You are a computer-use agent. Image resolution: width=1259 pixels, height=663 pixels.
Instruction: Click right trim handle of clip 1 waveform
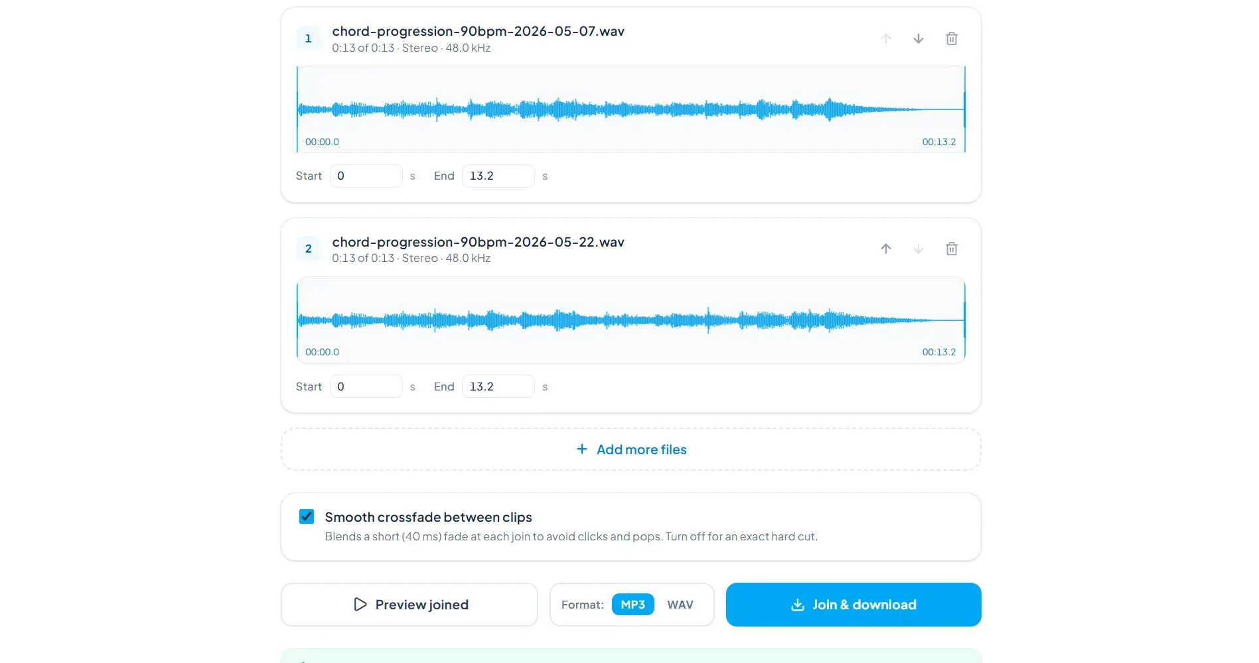point(964,109)
